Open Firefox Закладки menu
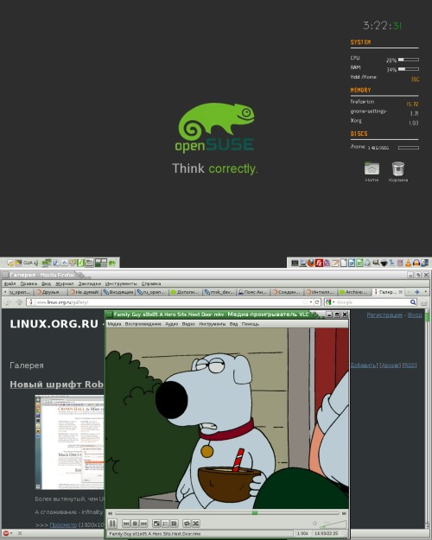The image size is (432, 540). pyautogui.click(x=90, y=283)
